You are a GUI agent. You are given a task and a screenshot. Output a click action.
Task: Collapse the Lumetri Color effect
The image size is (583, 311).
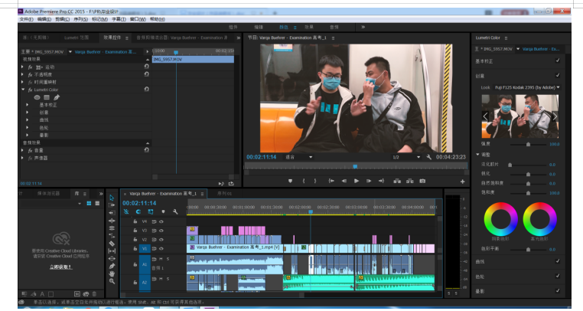(23, 90)
